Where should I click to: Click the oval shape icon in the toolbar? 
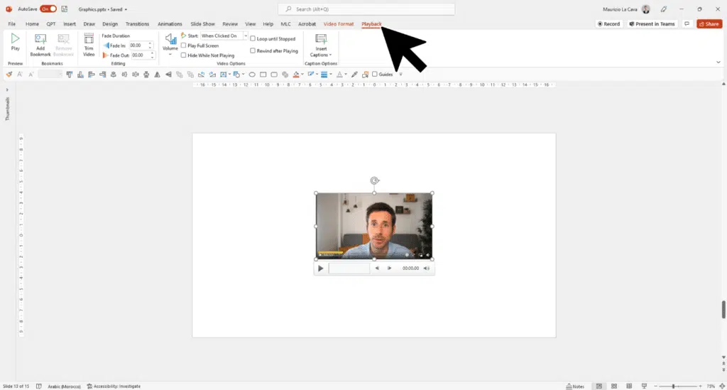(252, 75)
